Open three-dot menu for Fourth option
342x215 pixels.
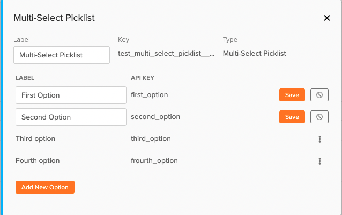click(319, 161)
